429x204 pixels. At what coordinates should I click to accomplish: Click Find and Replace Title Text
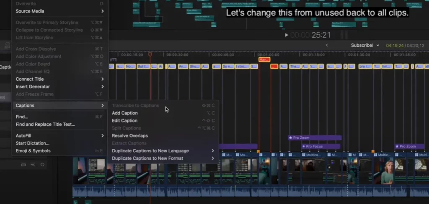[x=45, y=124]
